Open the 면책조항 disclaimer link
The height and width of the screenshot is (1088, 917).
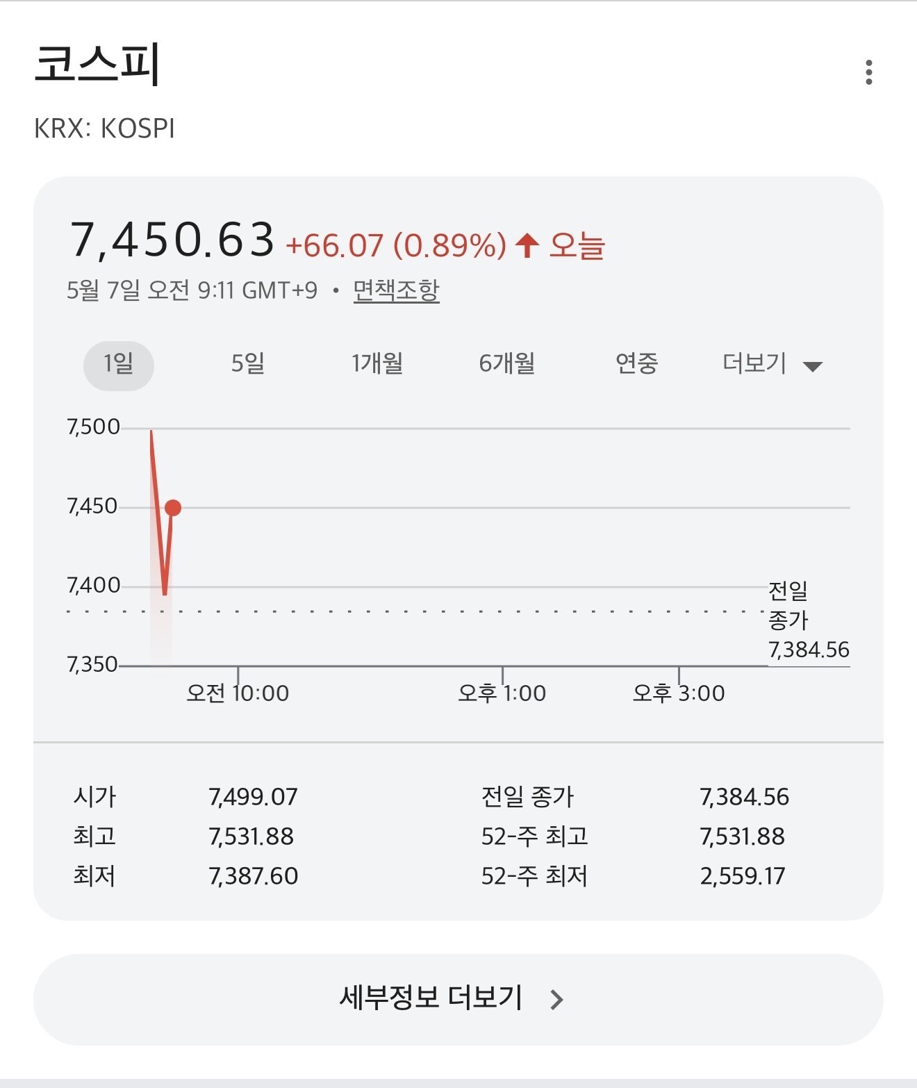[396, 290]
